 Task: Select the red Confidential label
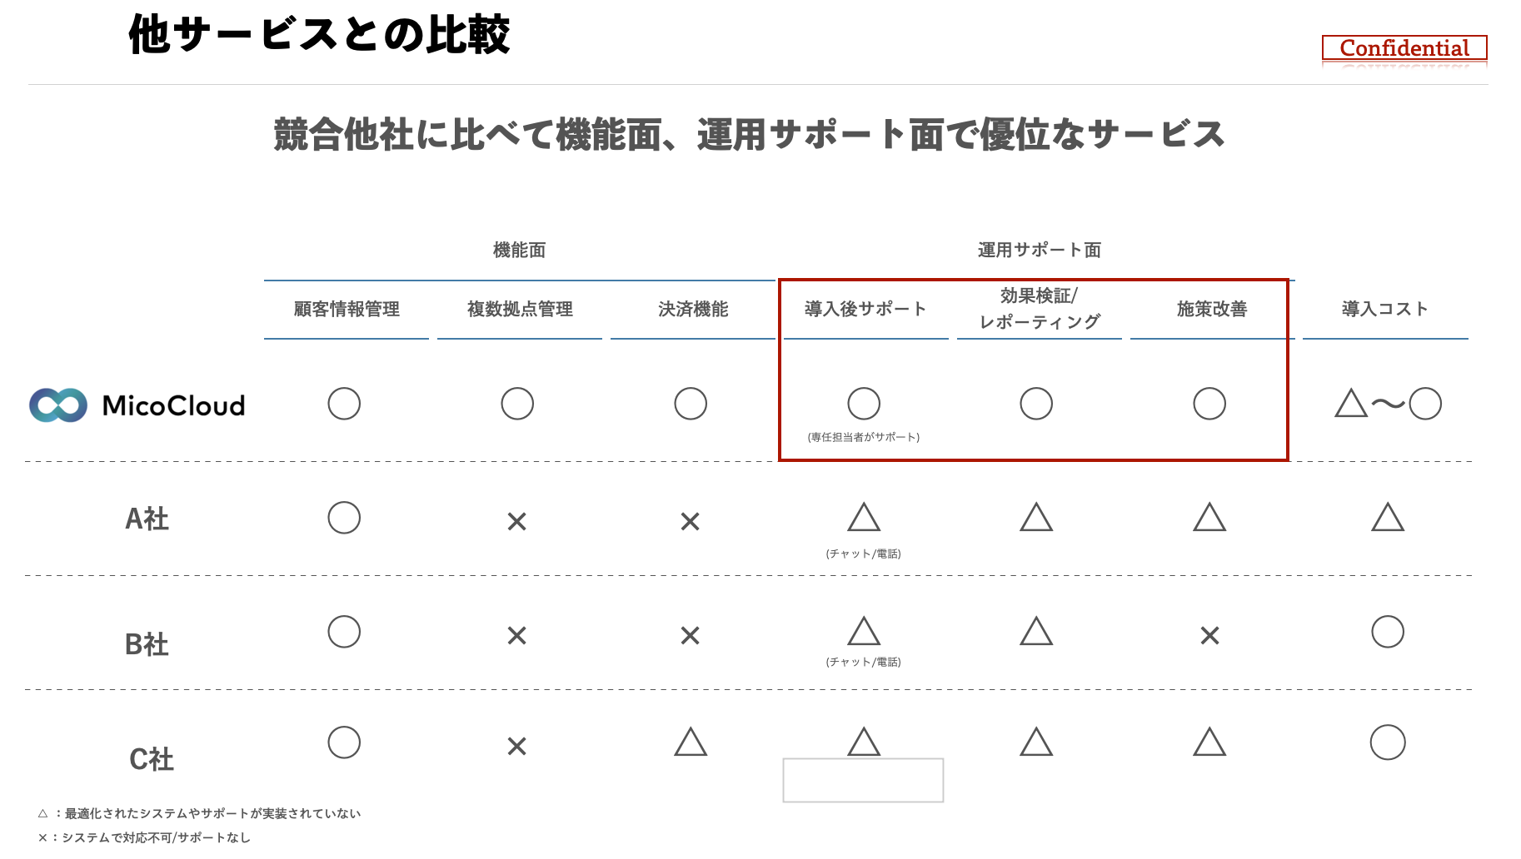coord(1404,48)
